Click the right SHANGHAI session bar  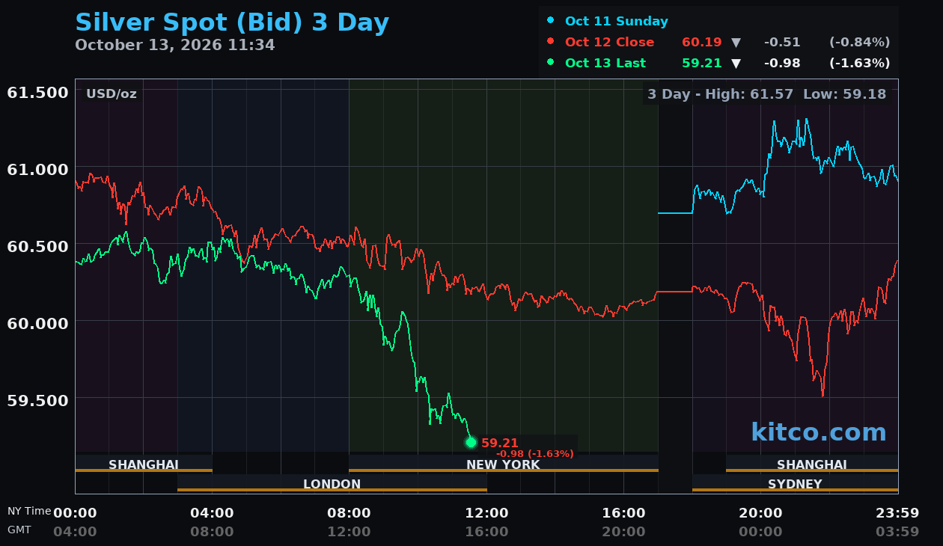812,464
